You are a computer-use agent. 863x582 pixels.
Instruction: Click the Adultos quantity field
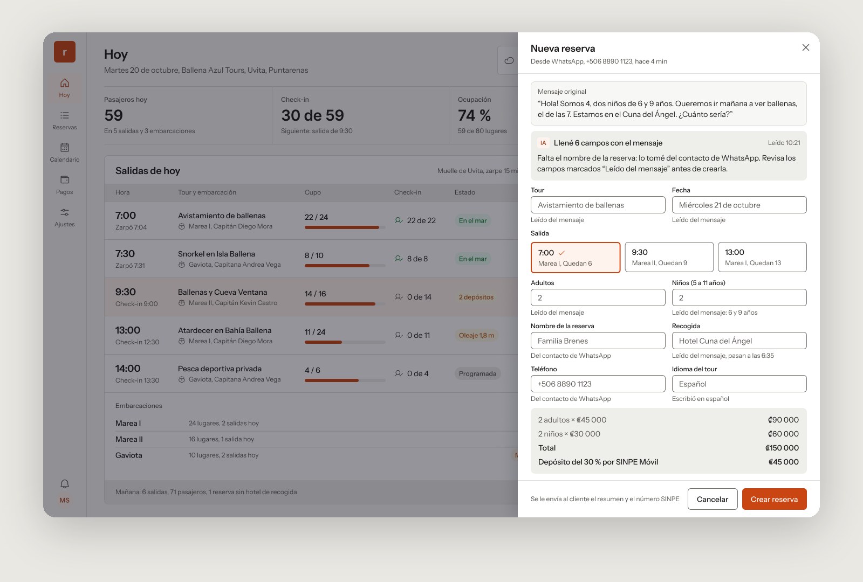coord(598,297)
